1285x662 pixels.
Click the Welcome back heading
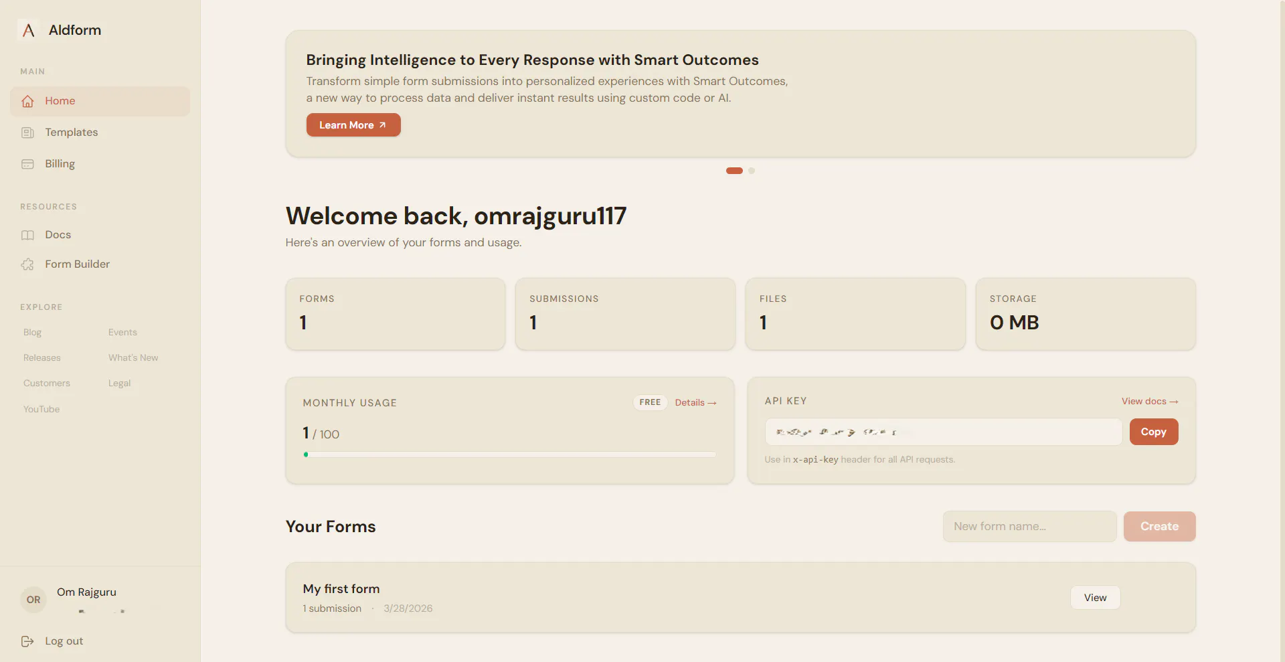pos(456,216)
